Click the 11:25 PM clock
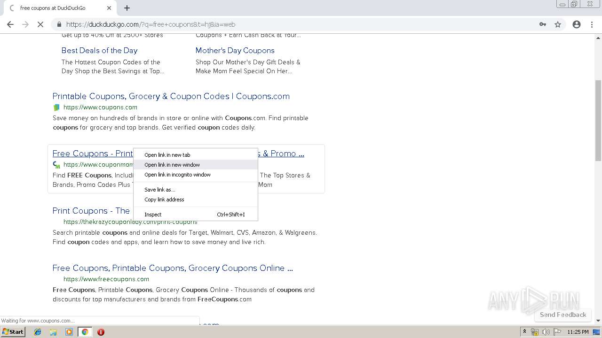 tap(578, 332)
